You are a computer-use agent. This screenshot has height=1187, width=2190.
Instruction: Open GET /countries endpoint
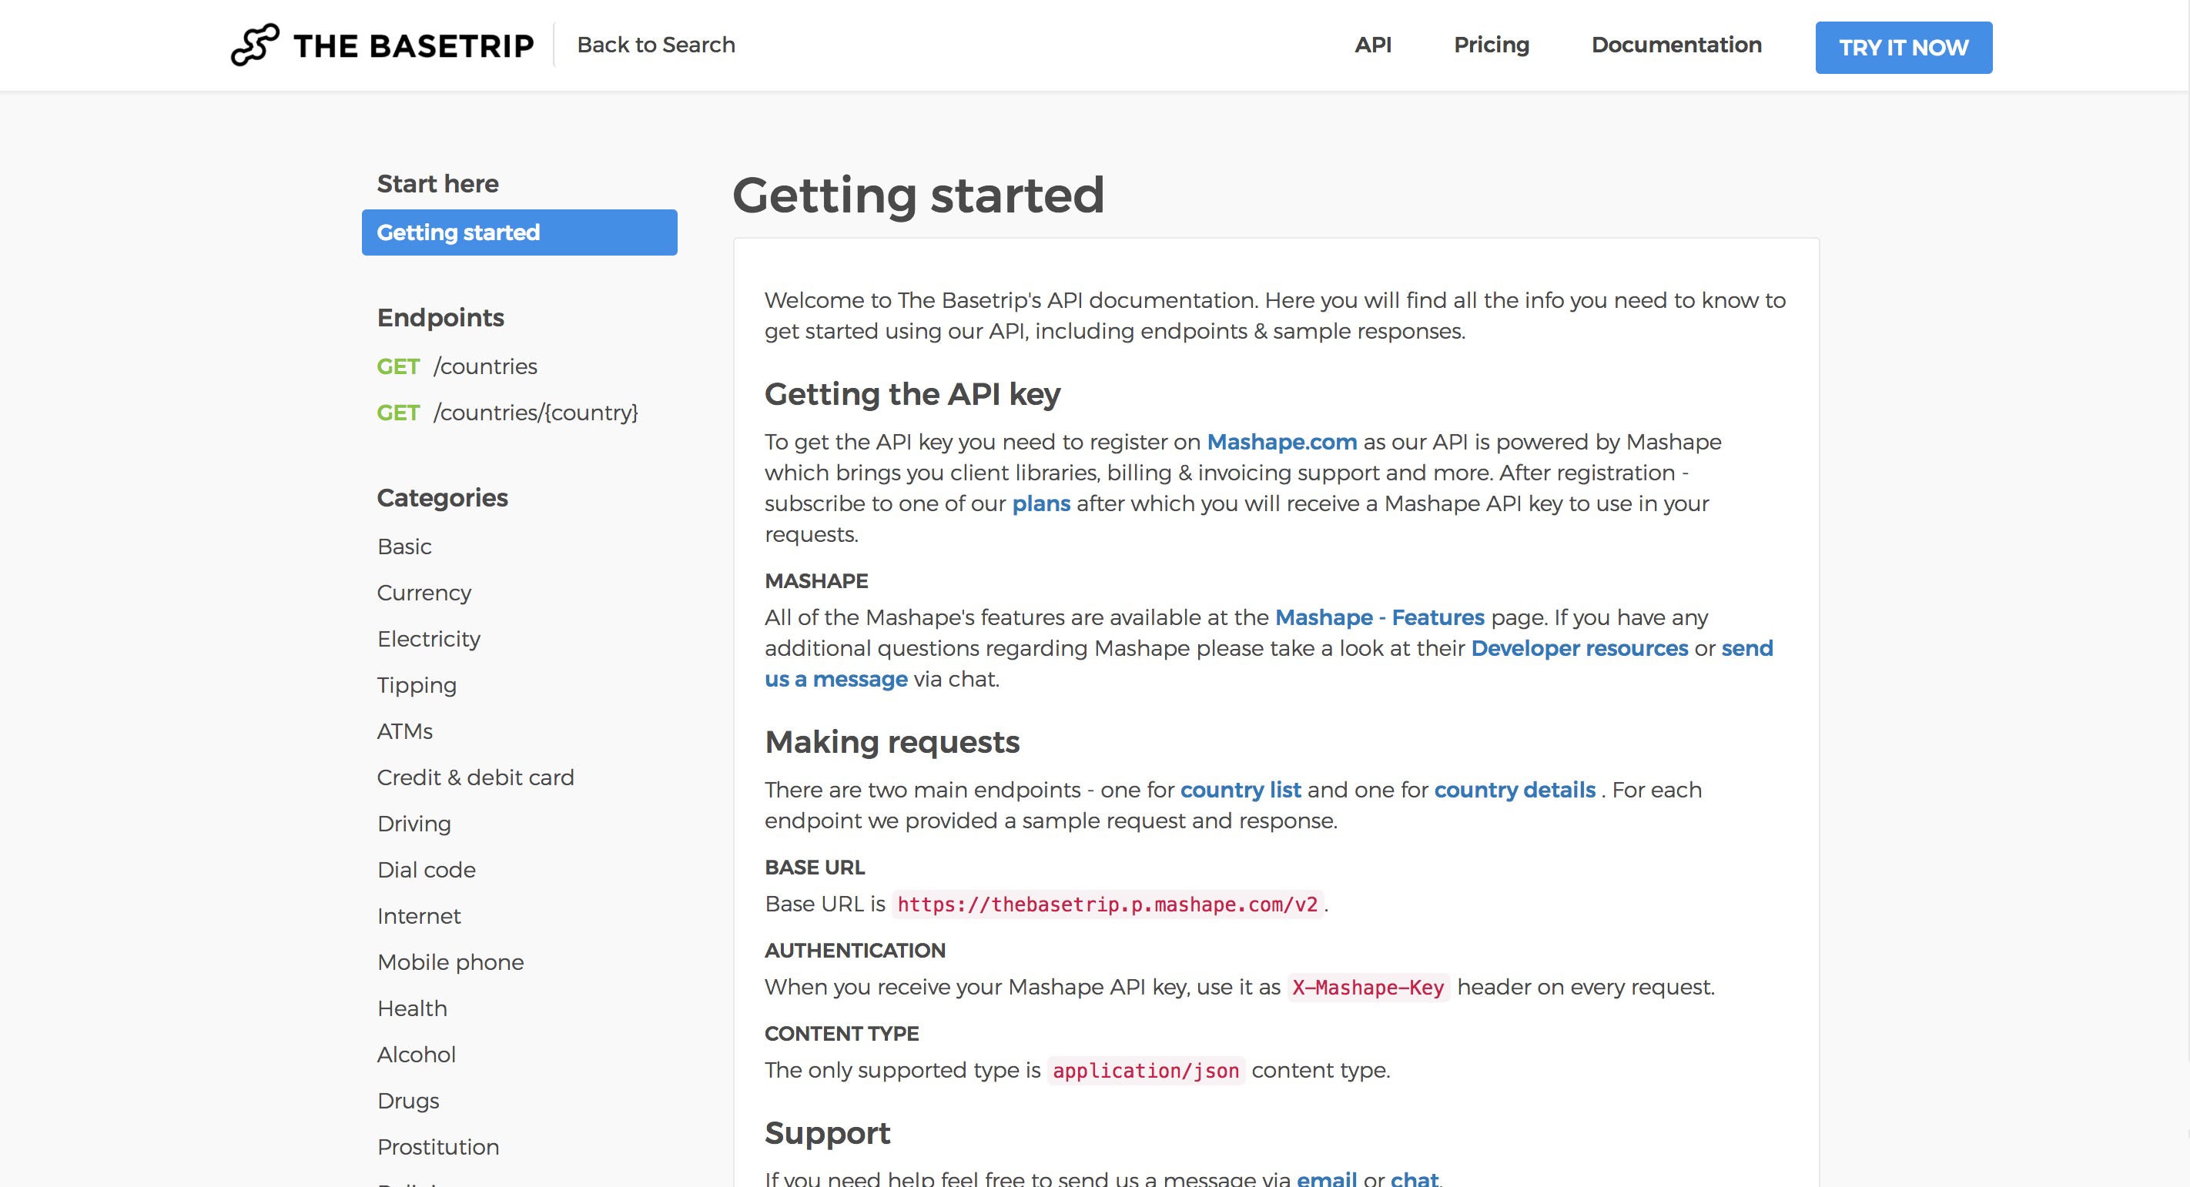click(x=457, y=366)
